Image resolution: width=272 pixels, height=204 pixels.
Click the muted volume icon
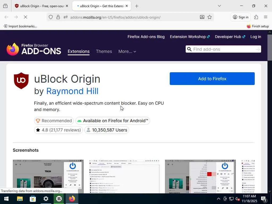coord(237,199)
